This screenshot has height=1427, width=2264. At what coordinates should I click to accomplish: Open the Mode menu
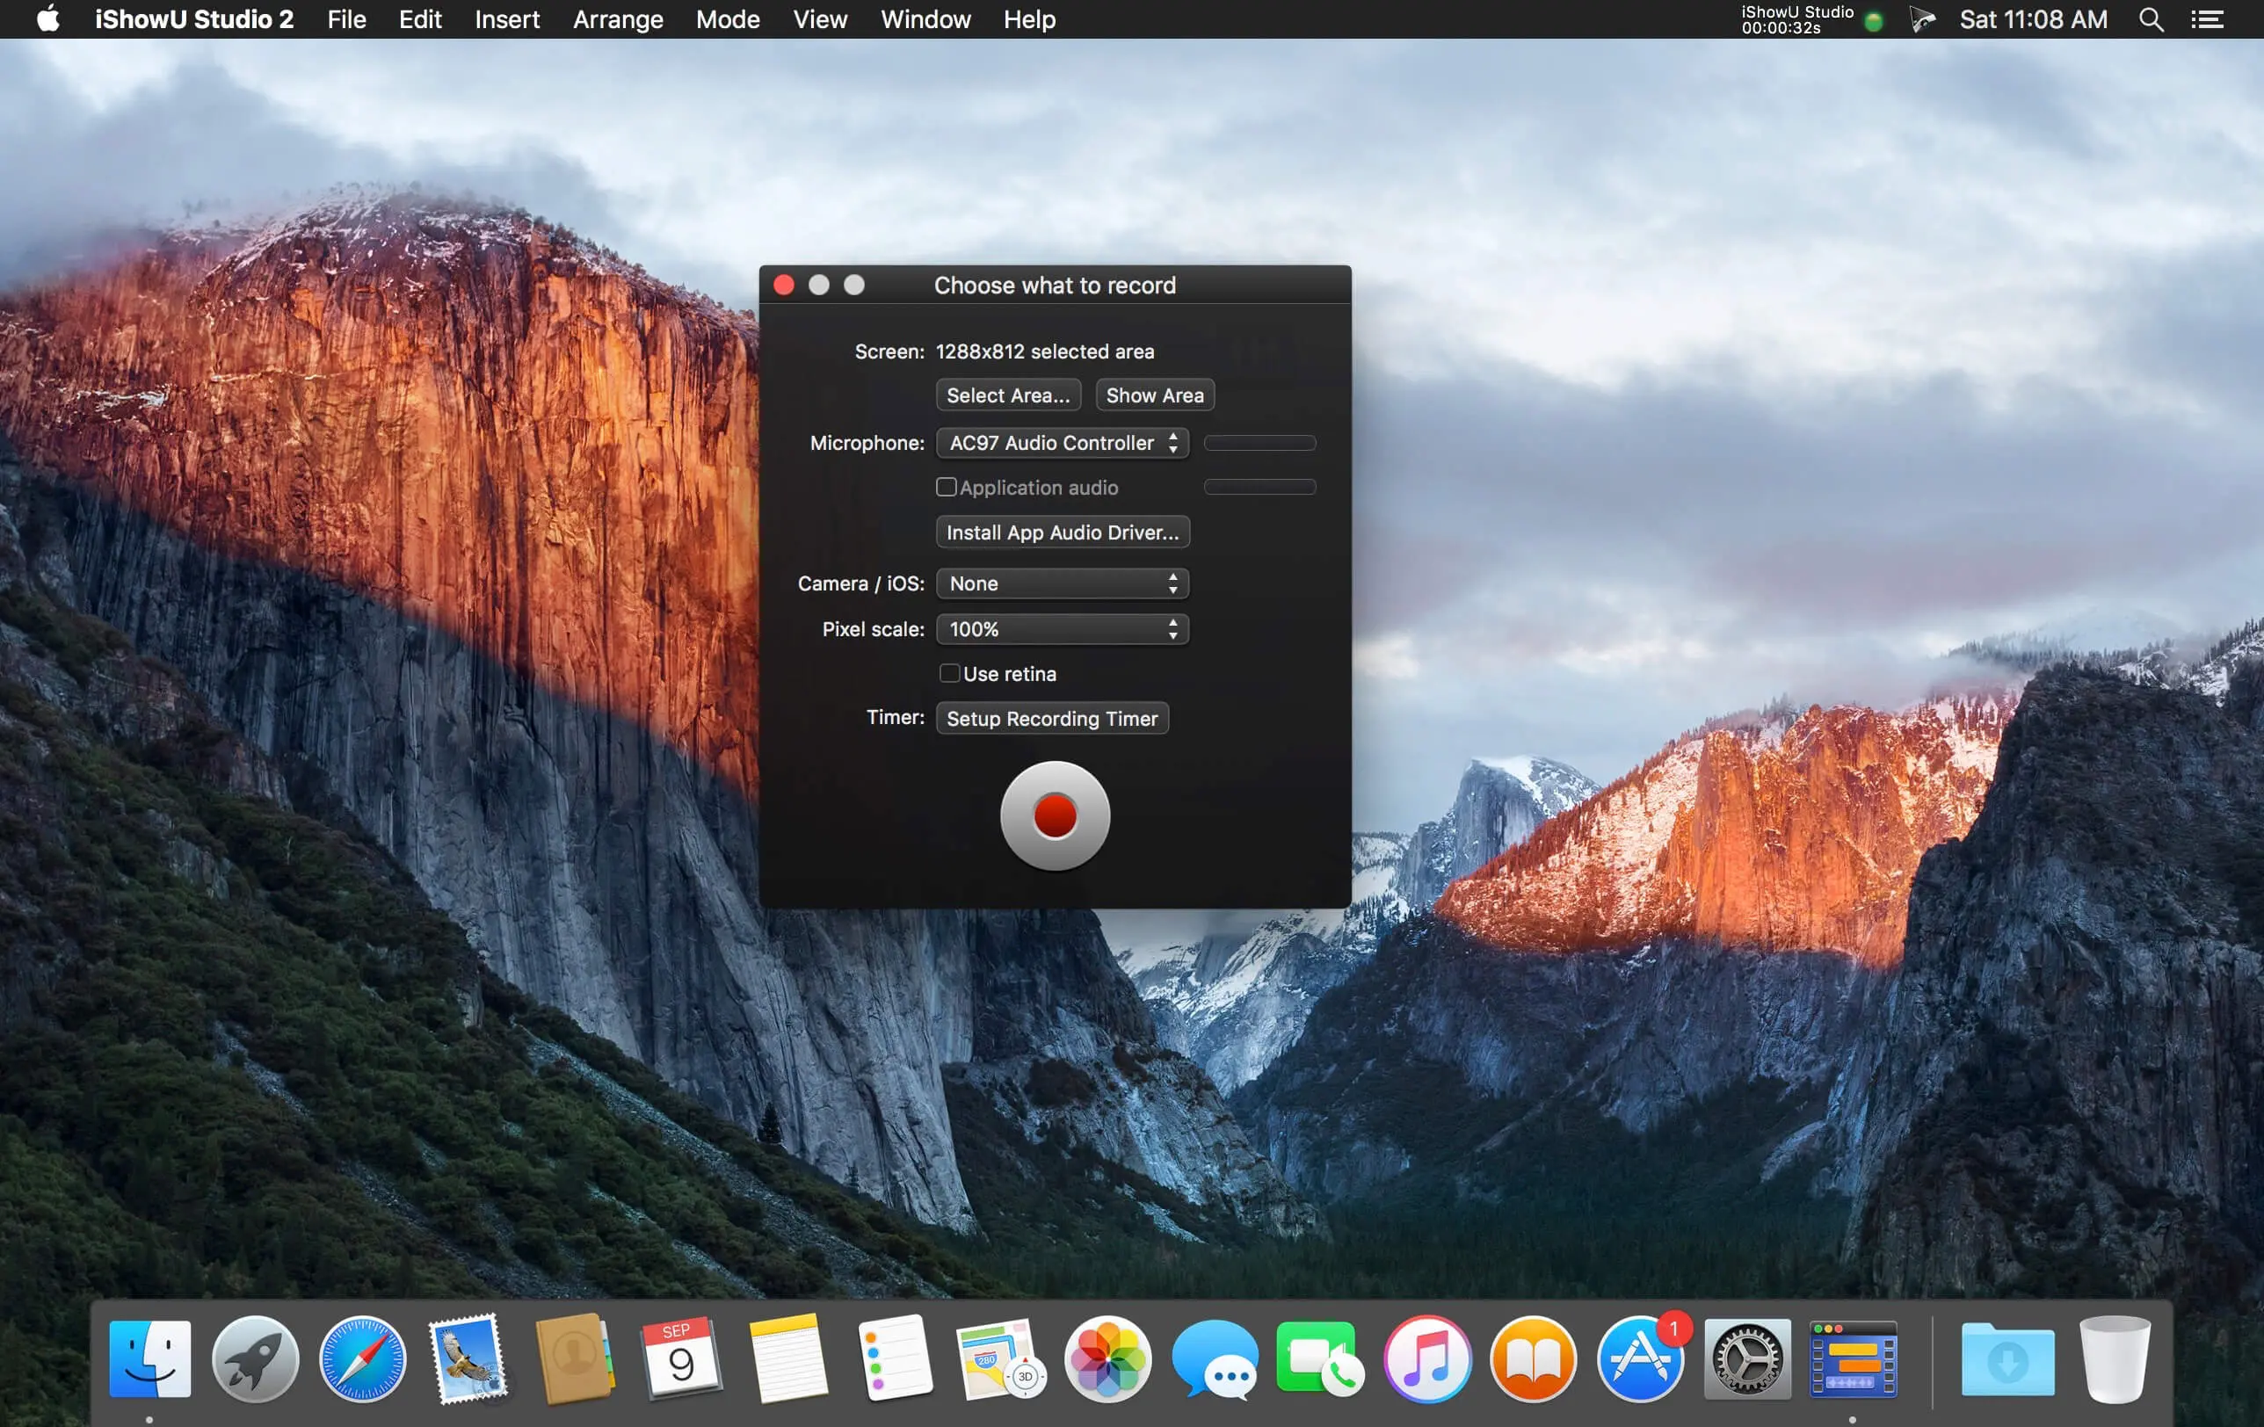pos(727,18)
